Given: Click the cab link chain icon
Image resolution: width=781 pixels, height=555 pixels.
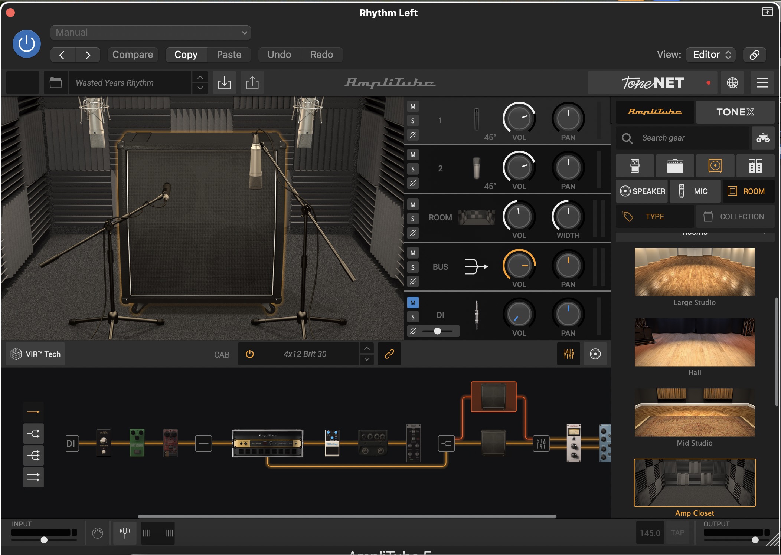Looking at the screenshot, I should pyautogui.click(x=389, y=354).
